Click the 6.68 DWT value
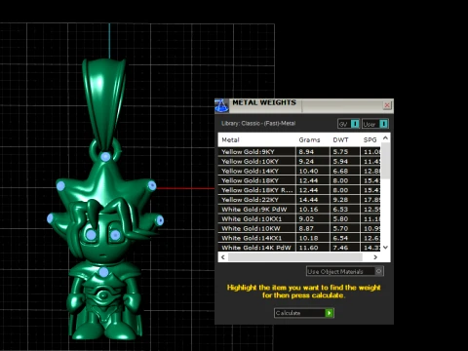 (x=340, y=171)
